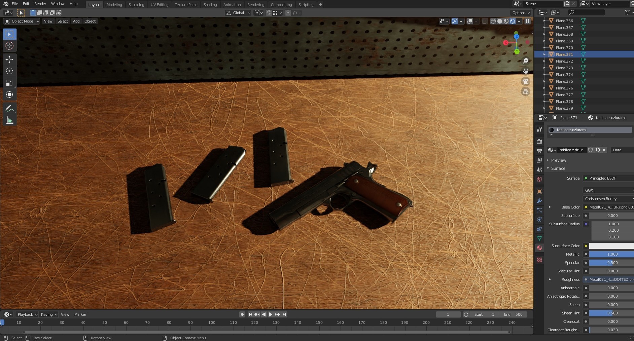This screenshot has width=634, height=341.
Task: Toggle camera view in viewport
Action: point(525,81)
